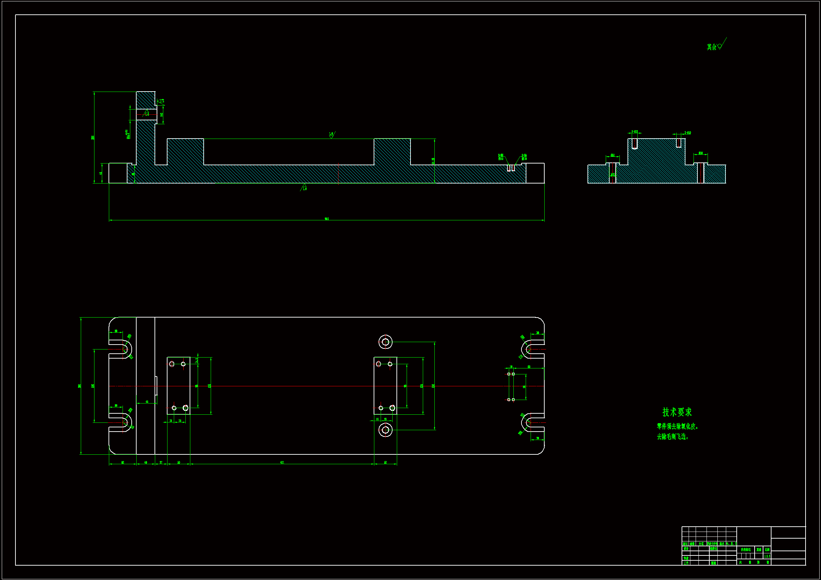The image size is (821, 580).
Task: Select the 比例 cell in title block
Action: tap(767, 549)
